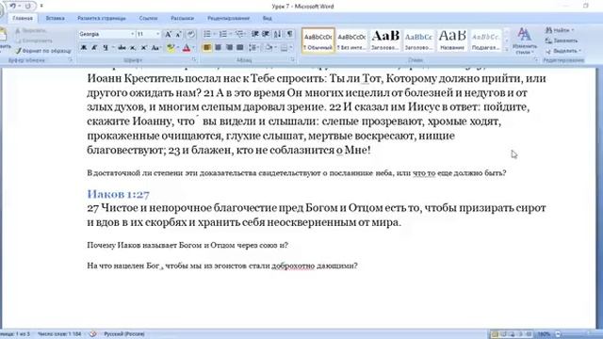This screenshot has height=339, width=603.
Task: Switch to the Вставка tab
Action: pos(55,18)
